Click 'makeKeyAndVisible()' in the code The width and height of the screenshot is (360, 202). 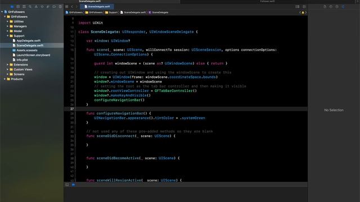tap(130, 95)
